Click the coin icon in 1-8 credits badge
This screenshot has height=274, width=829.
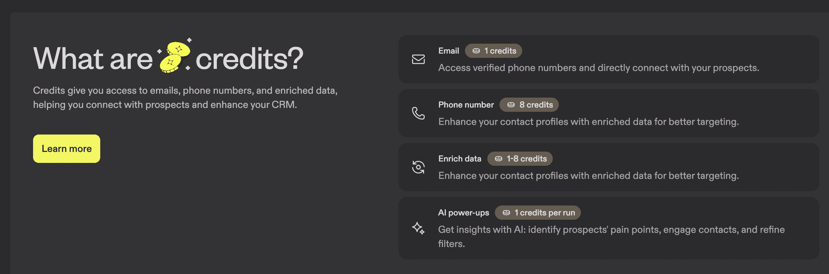tap(498, 159)
